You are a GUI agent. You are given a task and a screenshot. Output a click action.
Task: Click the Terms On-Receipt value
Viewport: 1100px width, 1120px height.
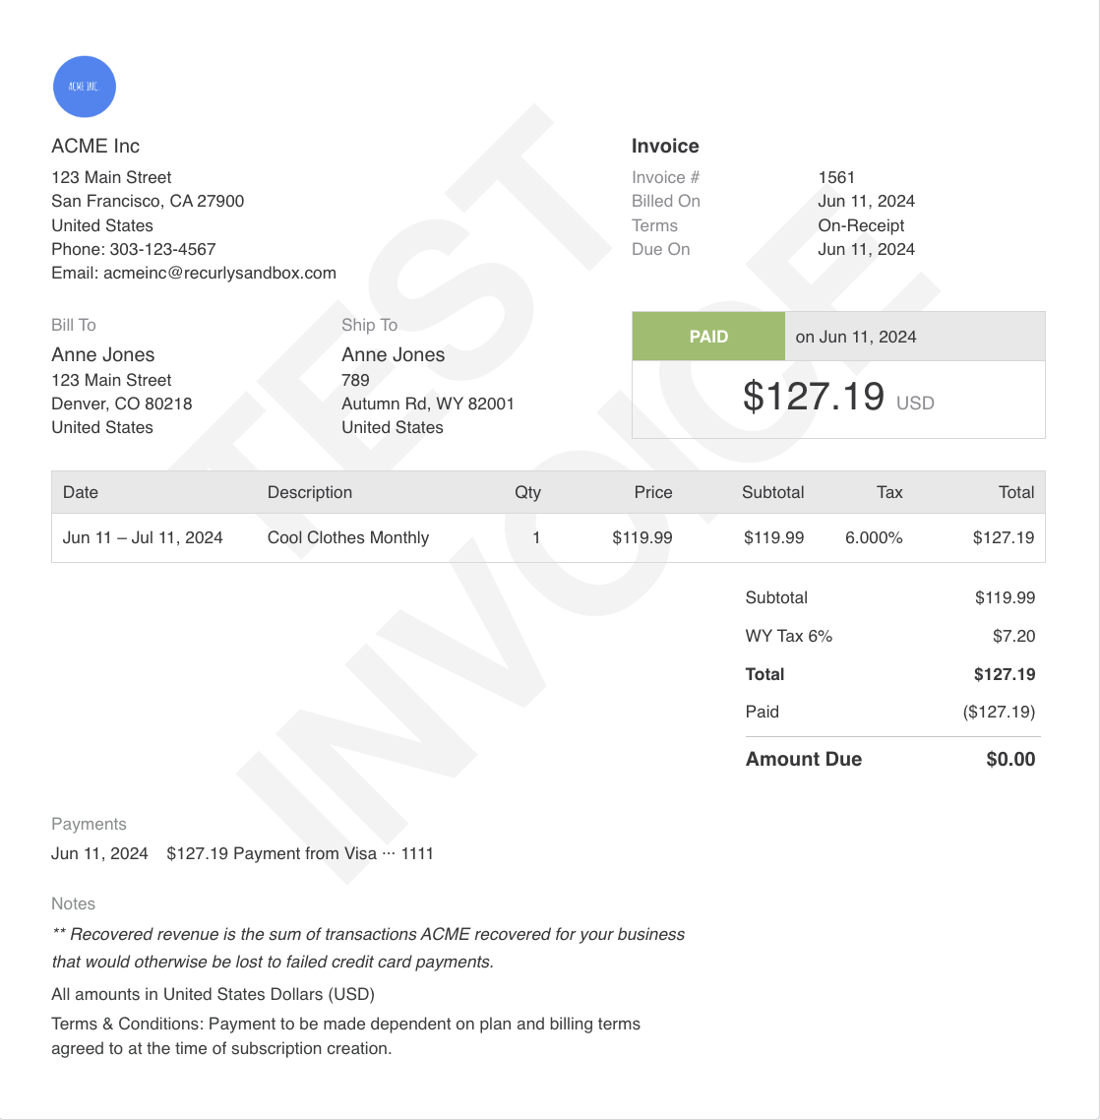[x=861, y=225]
